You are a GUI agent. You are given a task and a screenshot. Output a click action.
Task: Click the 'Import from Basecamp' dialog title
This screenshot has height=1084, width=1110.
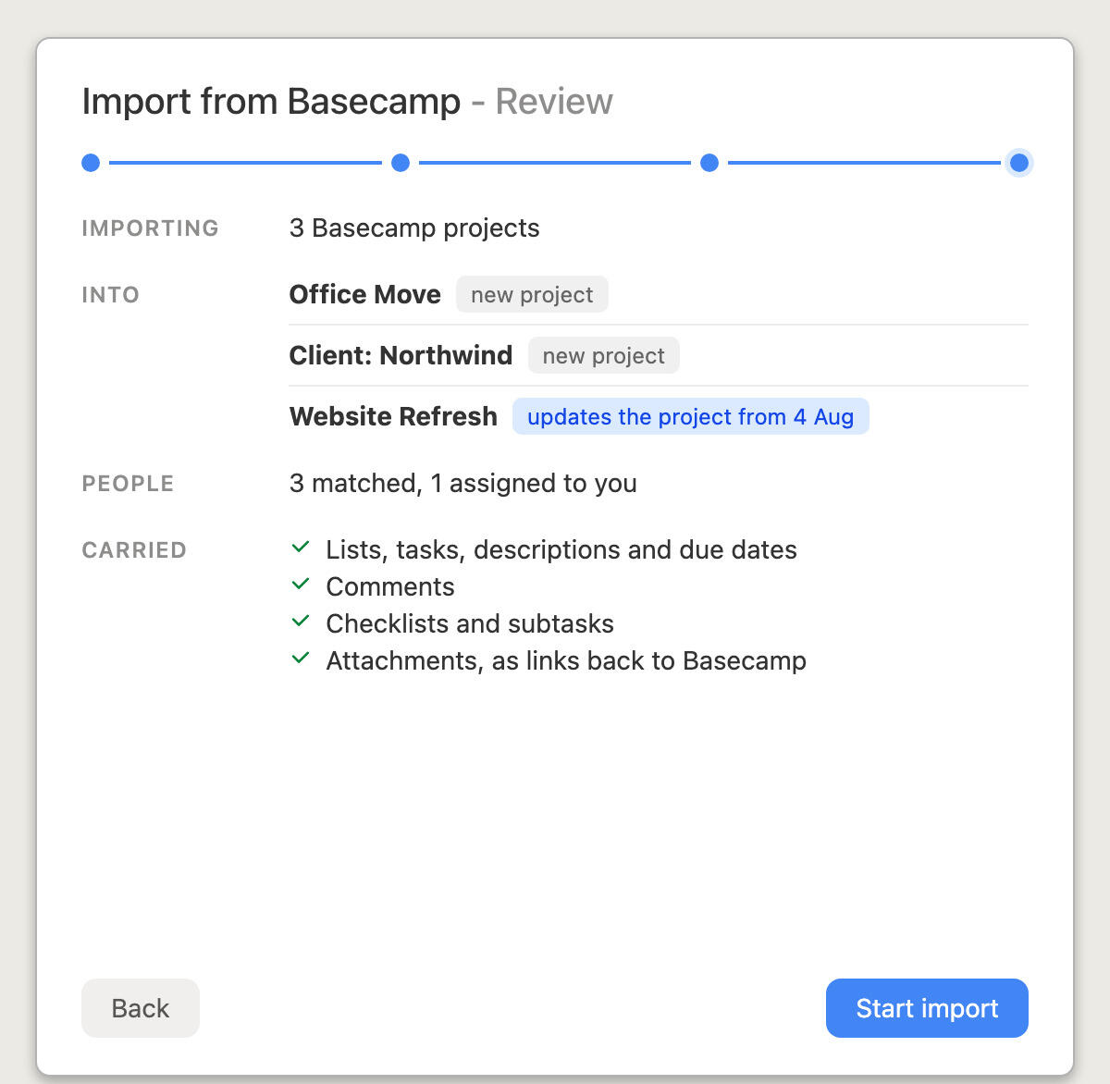click(271, 102)
